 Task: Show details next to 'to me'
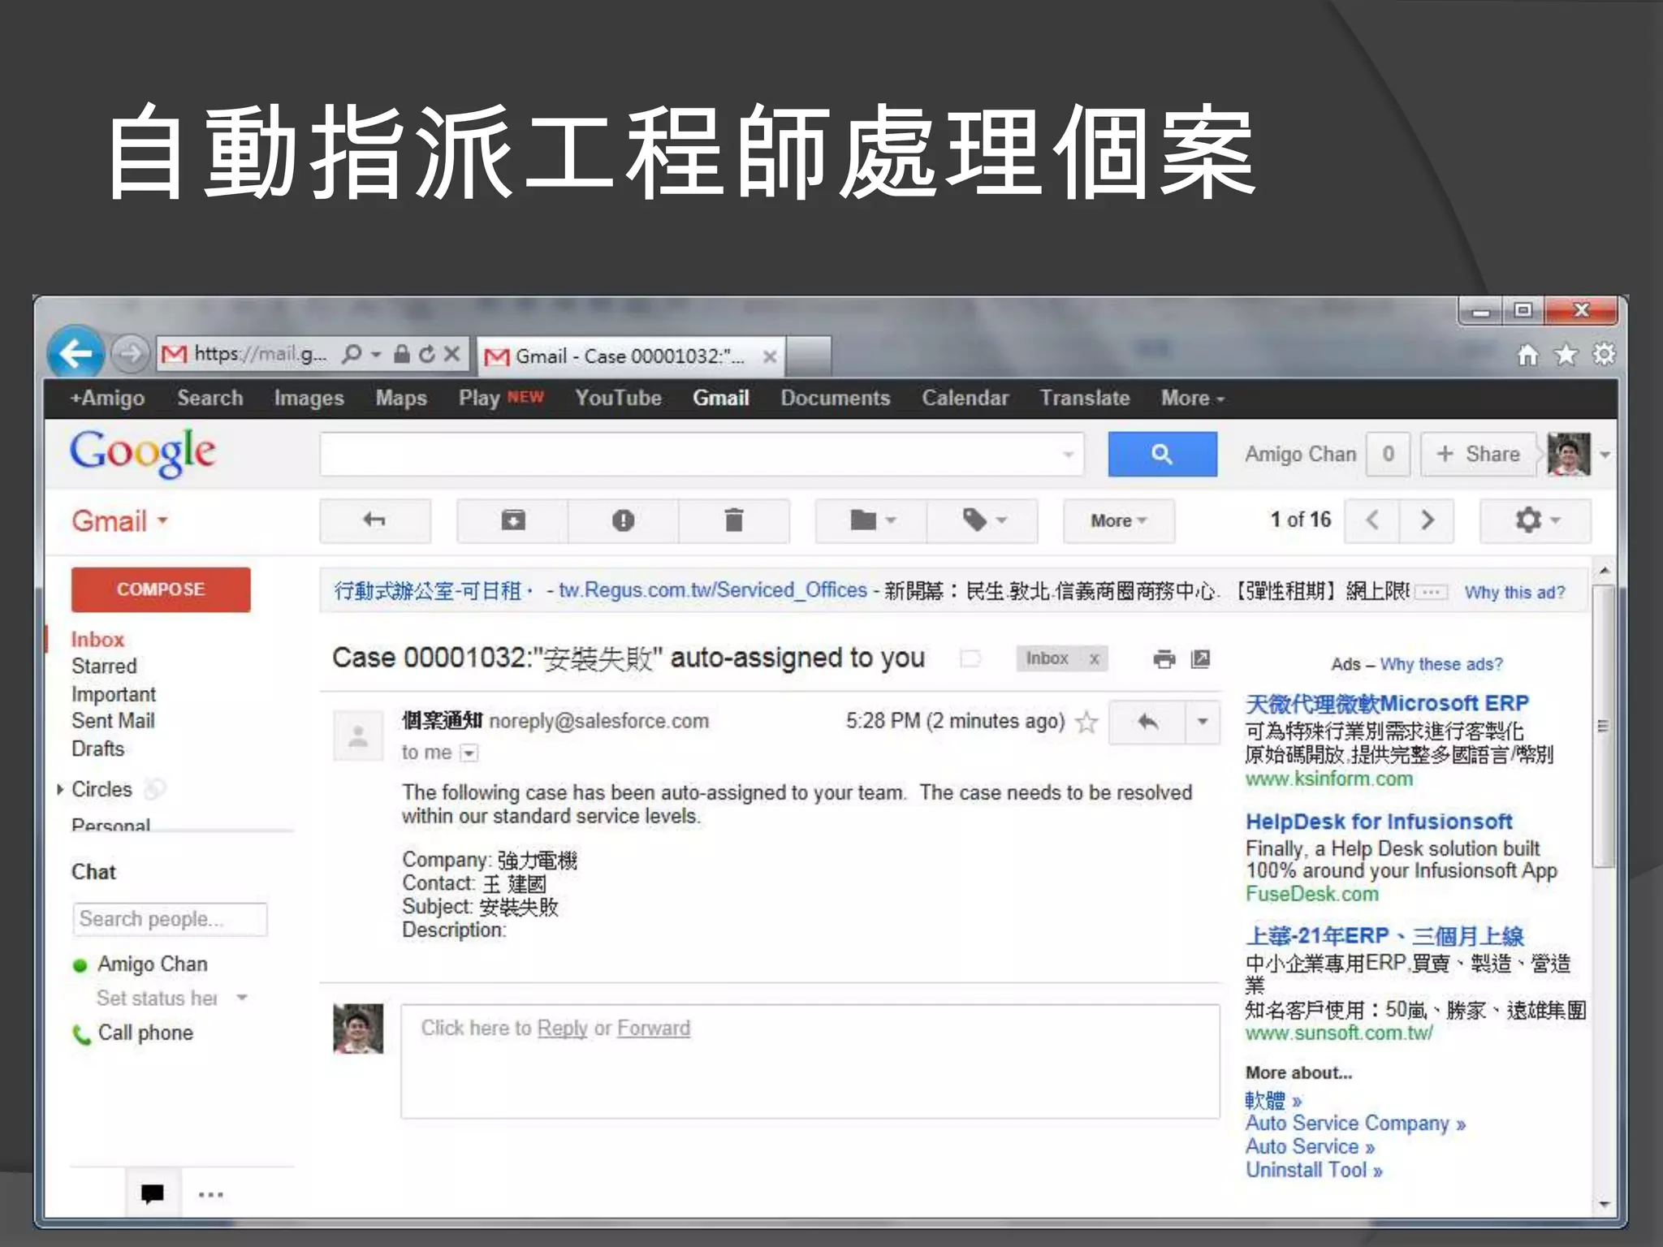coord(469,753)
